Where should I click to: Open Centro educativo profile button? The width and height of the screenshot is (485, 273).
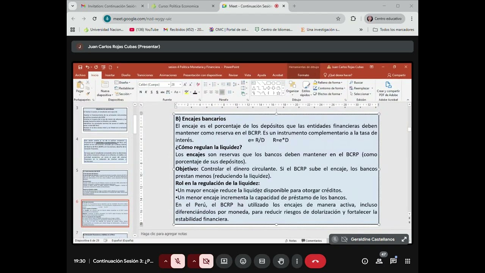click(x=385, y=19)
